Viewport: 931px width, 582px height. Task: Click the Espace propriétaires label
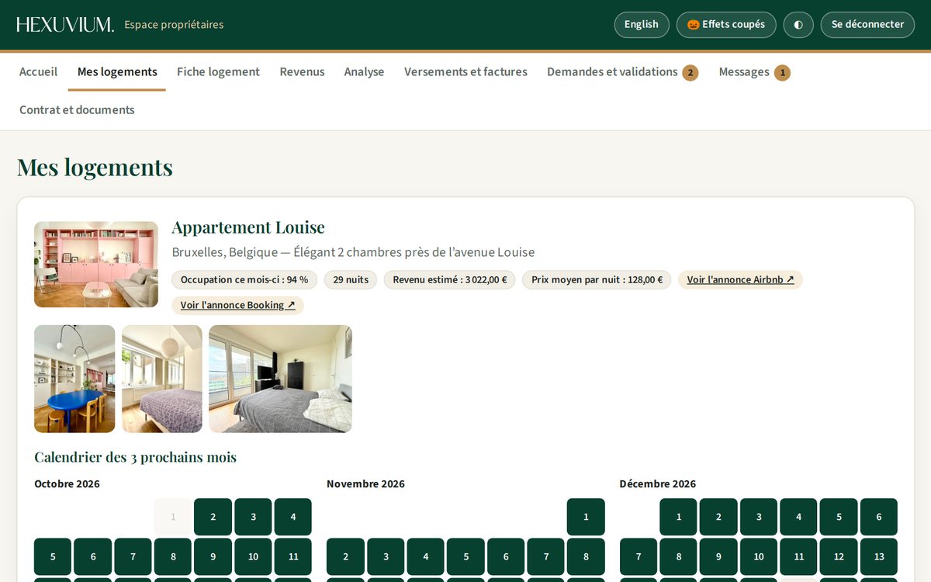tap(174, 25)
